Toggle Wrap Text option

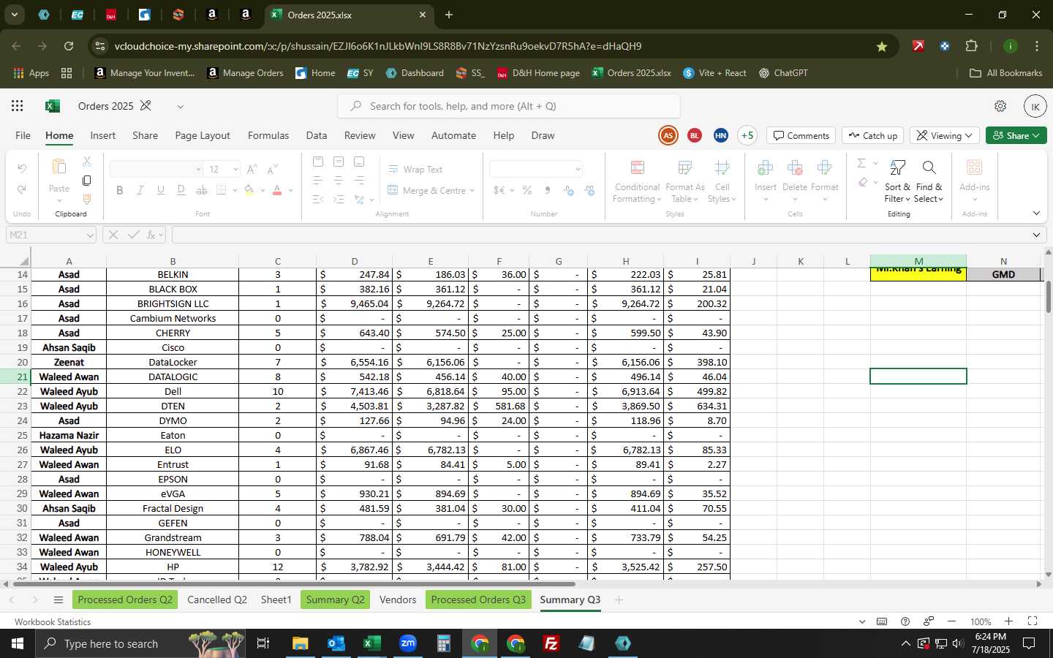coord(415,169)
